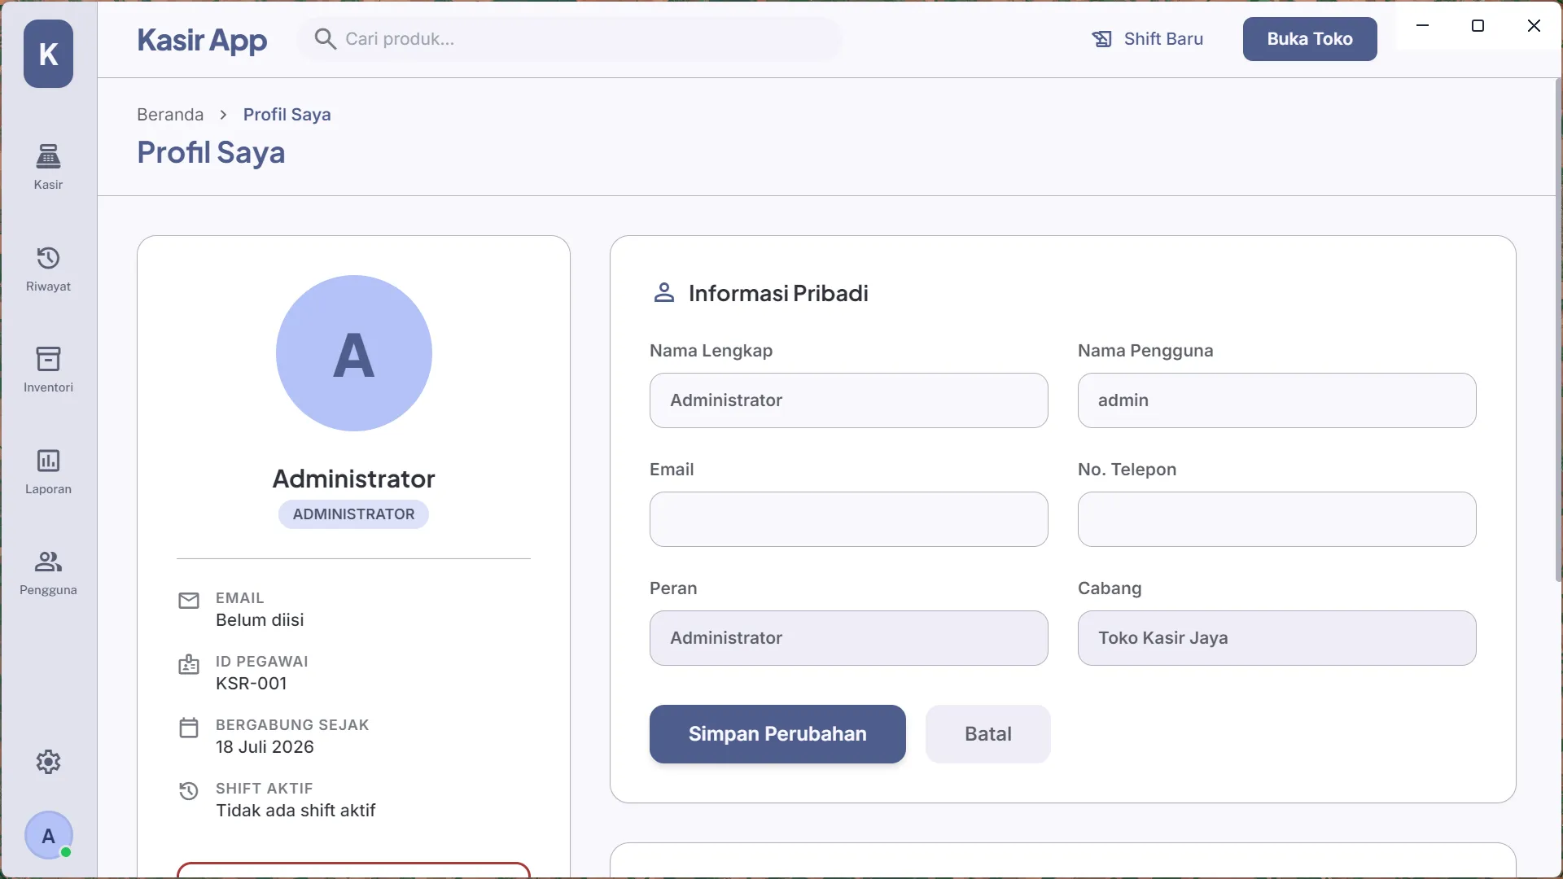Screen dimensions: 1563x879
Task: Click the vertical page scrollbar
Action: [x=1558, y=330]
